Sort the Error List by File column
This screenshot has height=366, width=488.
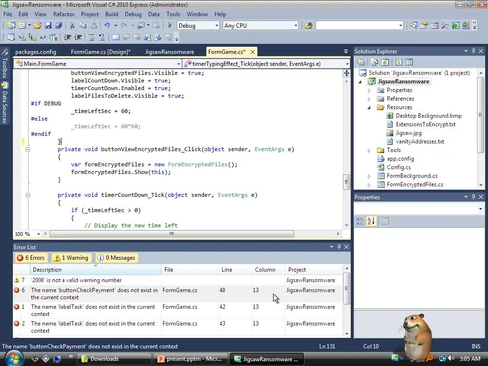point(190,270)
